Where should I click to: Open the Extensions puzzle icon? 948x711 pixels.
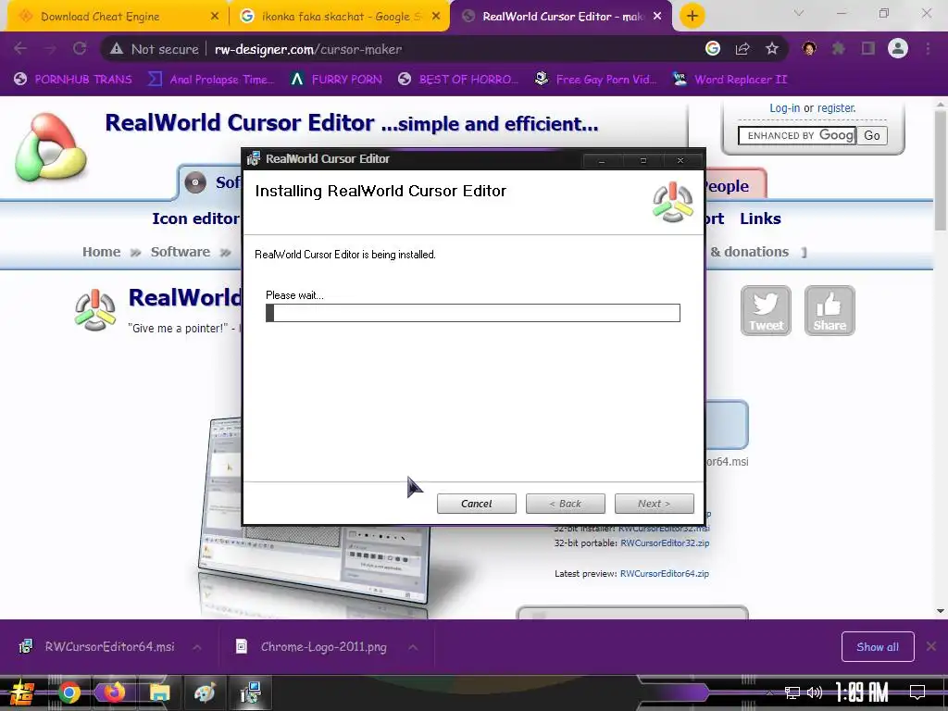(x=838, y=48)
